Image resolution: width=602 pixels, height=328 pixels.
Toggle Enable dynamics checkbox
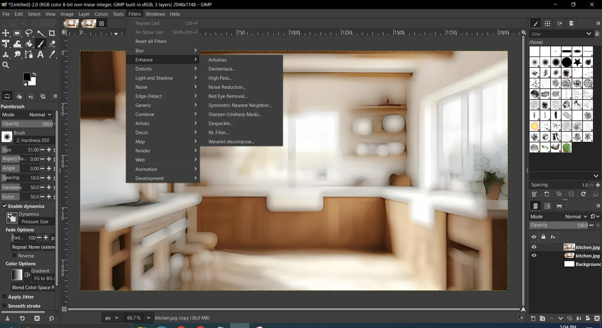click(5, 206)
